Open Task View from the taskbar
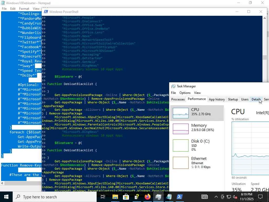This screenshot has width=269, height=202. (x=103, y=197)
